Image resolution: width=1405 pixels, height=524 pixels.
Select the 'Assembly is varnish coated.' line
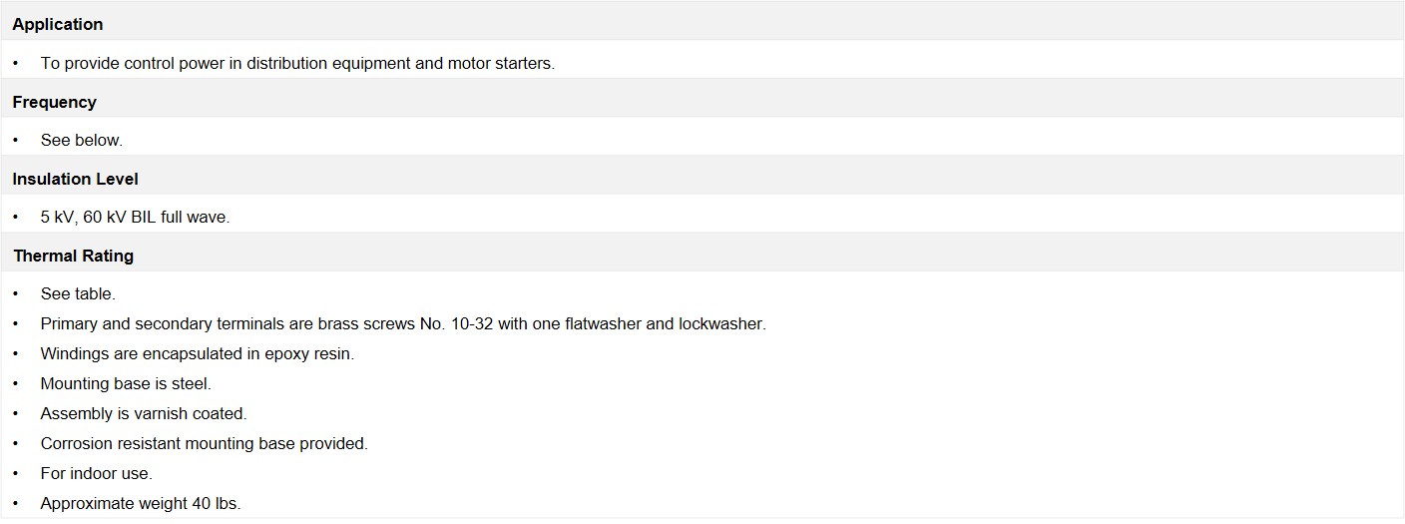144,413
